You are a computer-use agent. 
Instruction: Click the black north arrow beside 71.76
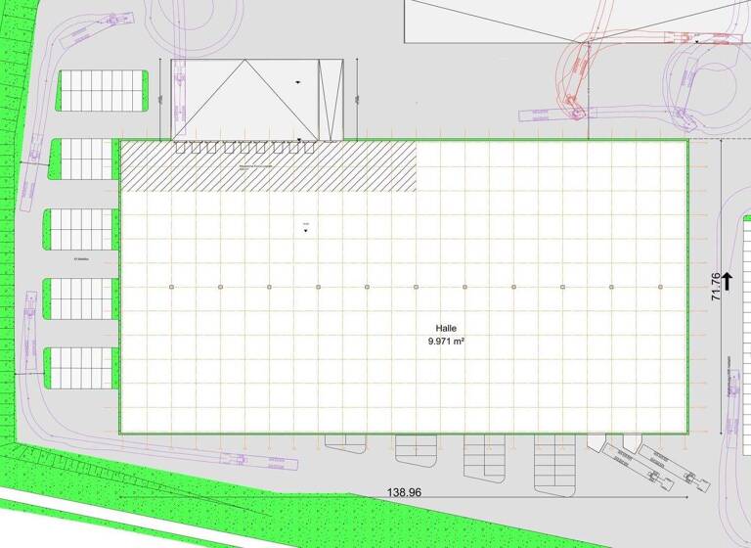coord(728,282)
